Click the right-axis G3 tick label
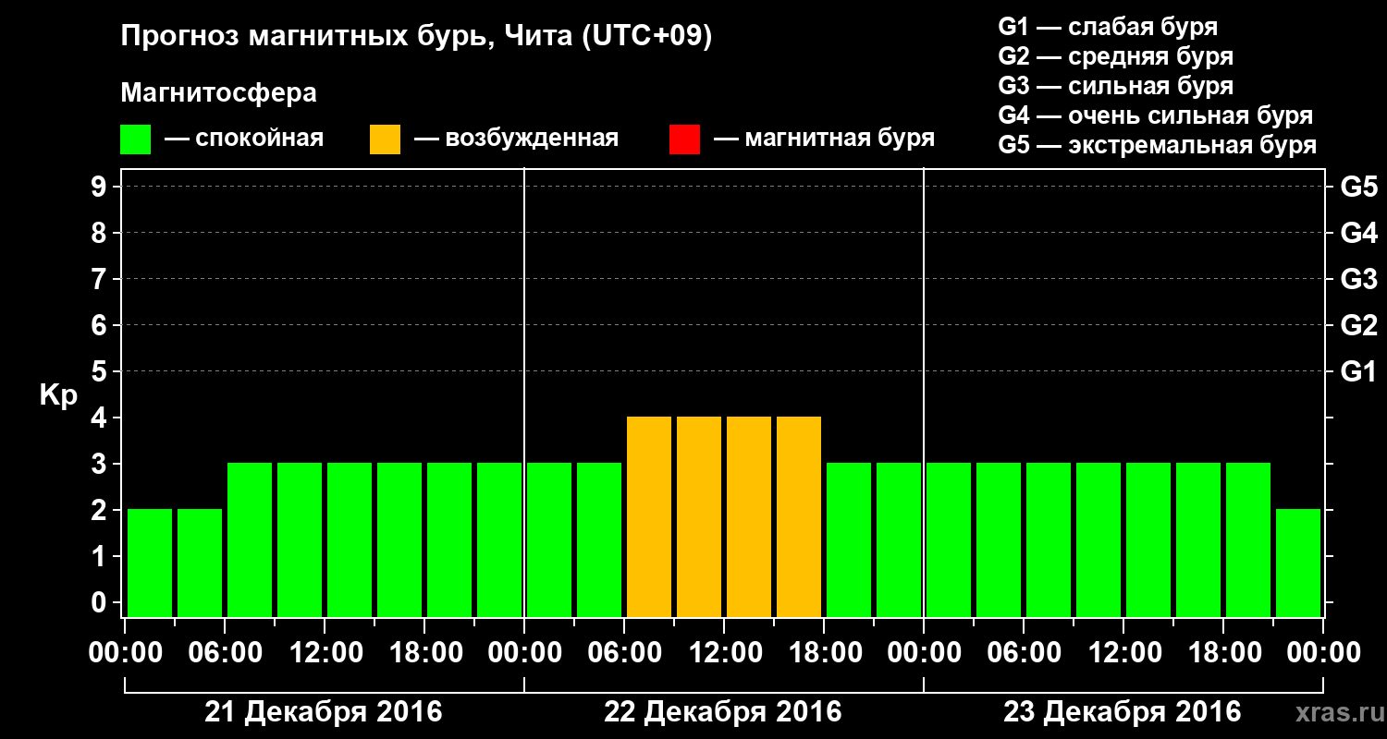 coord(1359,279)
